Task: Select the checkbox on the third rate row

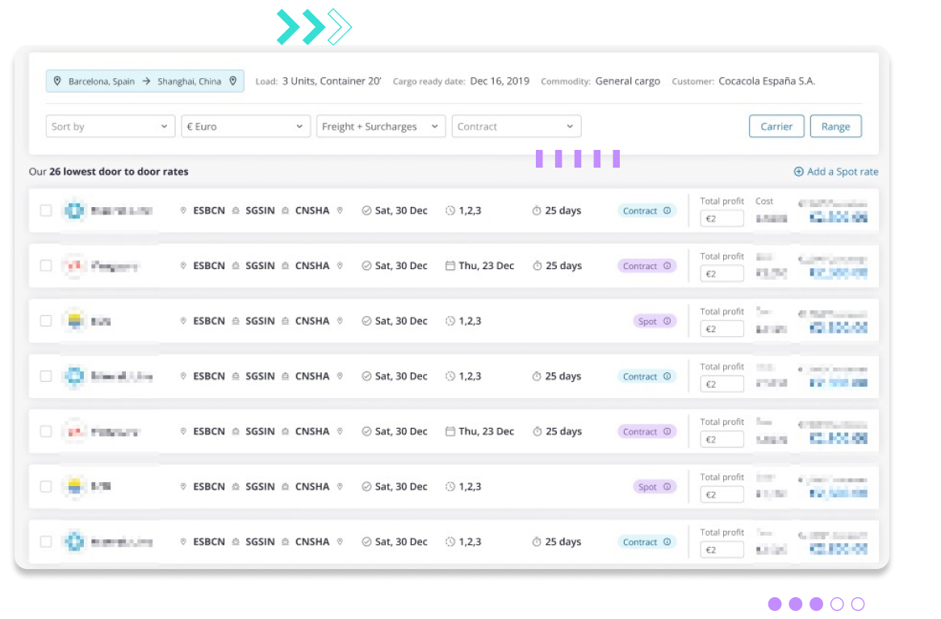Action: (x=46, y=322)
